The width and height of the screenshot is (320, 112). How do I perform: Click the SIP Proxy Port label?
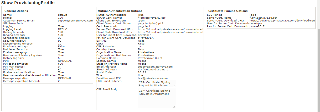coord(13,24)
